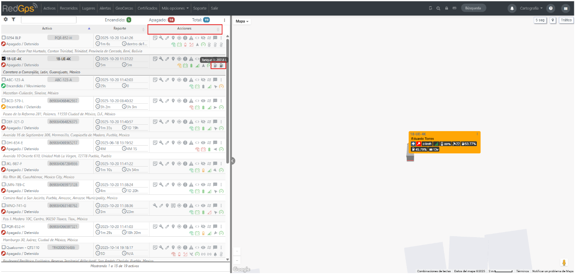Click the magnifier search icon in top bar
This screenshot has height=274, width=577.
coord(438,8)
